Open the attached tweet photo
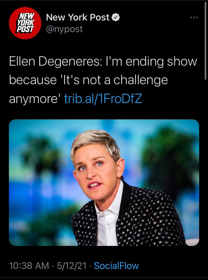The height and width of the screenshot is (280, 208). pos(104,183)
